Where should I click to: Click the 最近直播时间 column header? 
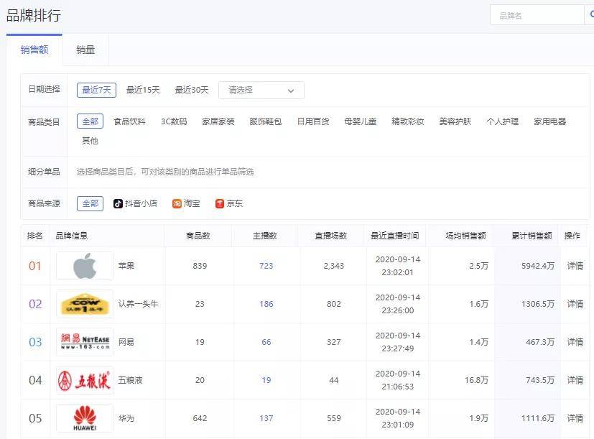(395, 236)
